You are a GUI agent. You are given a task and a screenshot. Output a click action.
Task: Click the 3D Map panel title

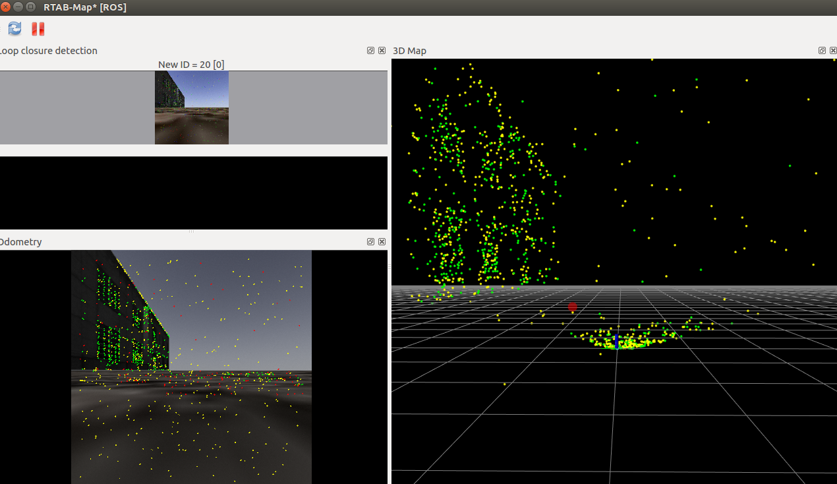click(x=409, y=51)
